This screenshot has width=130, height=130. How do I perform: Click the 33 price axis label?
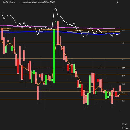123,93
